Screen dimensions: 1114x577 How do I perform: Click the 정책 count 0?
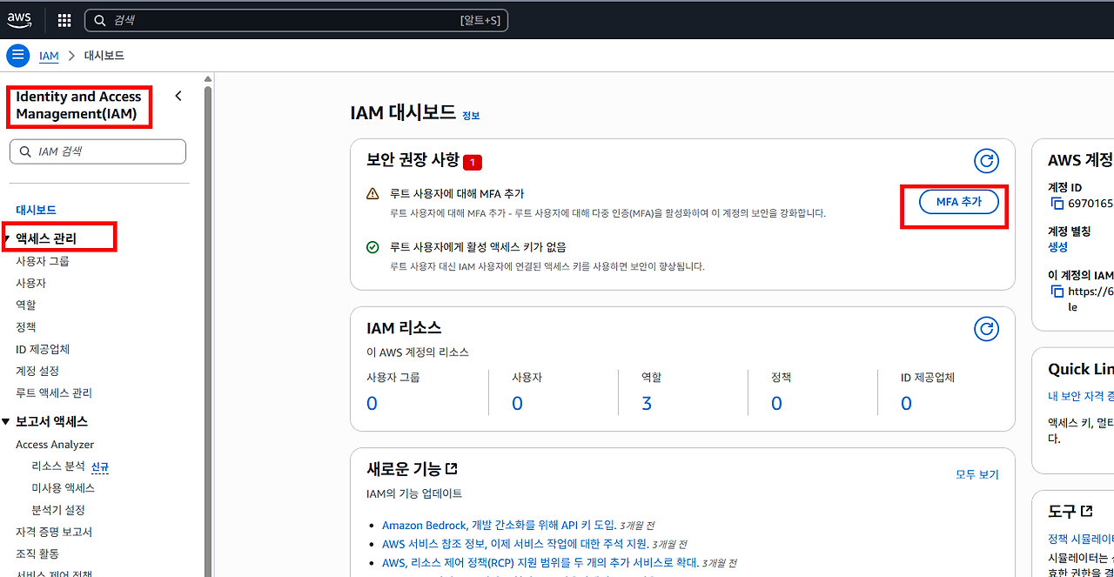776,404
